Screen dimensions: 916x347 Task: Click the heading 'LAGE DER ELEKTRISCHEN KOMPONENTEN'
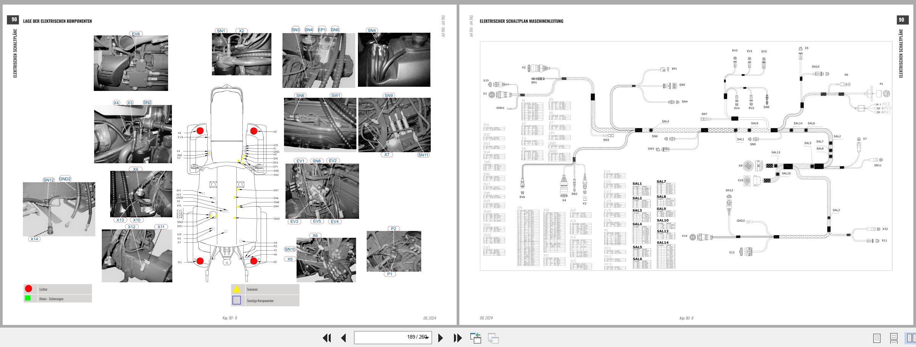[x=58, y=21]
